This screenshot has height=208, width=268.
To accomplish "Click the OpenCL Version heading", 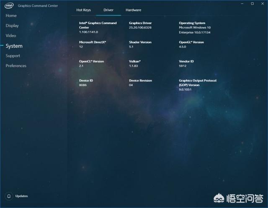I will 91,62.
